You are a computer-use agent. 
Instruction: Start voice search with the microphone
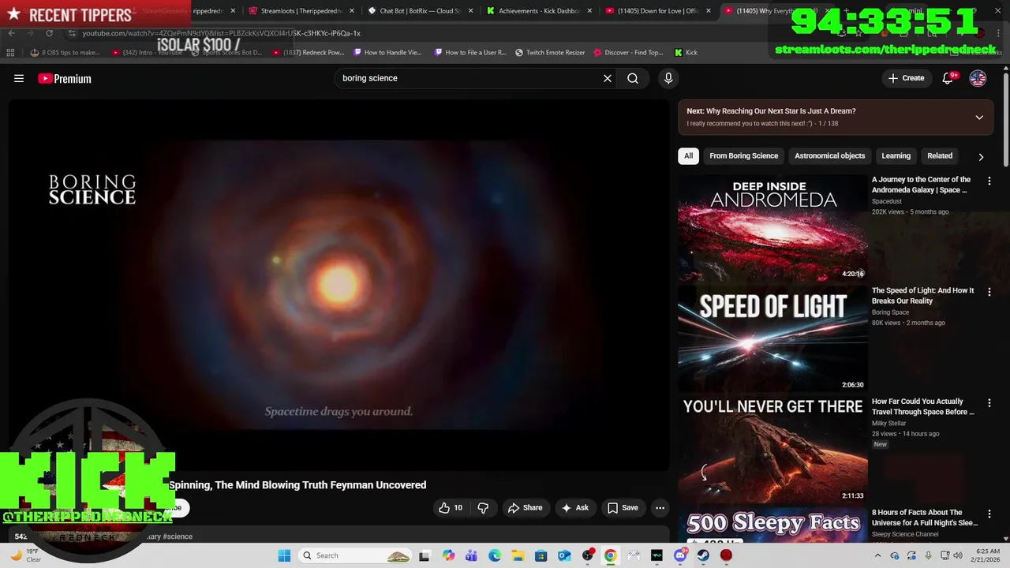[x=668, y=78]
